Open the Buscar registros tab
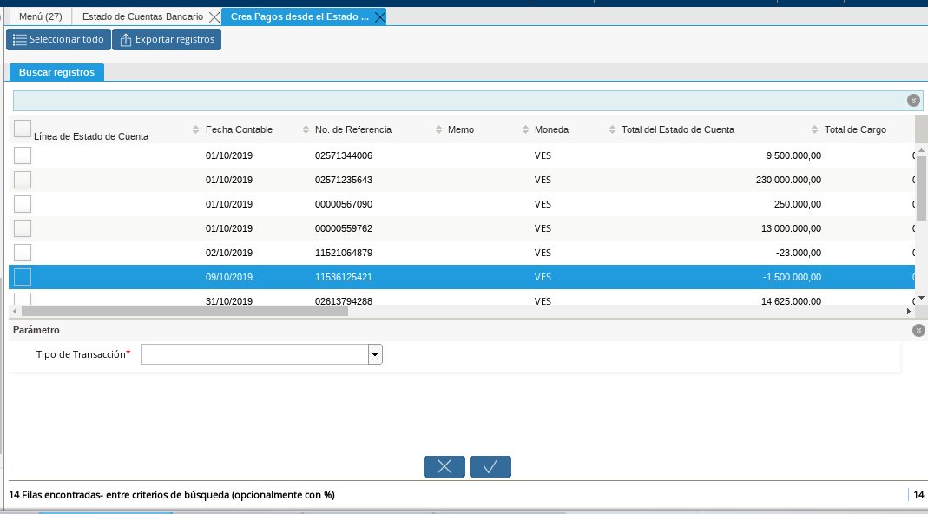Viewport: 928px width, 514px height. pos(56,72)
